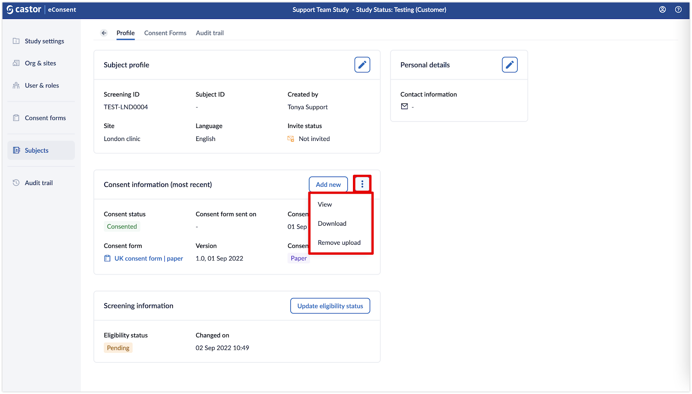Click the User & roles people icon
The width and height of the screenshot is (692, 394).
click(16, 86)
